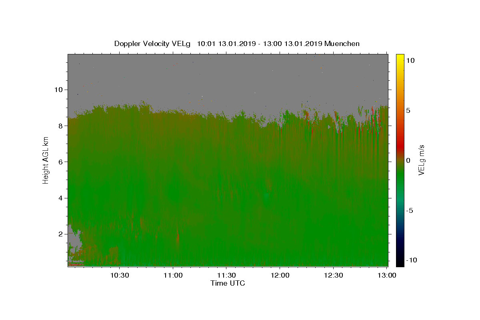
Task: Click the 12:30 time tick label
Action: pos(333,275)
